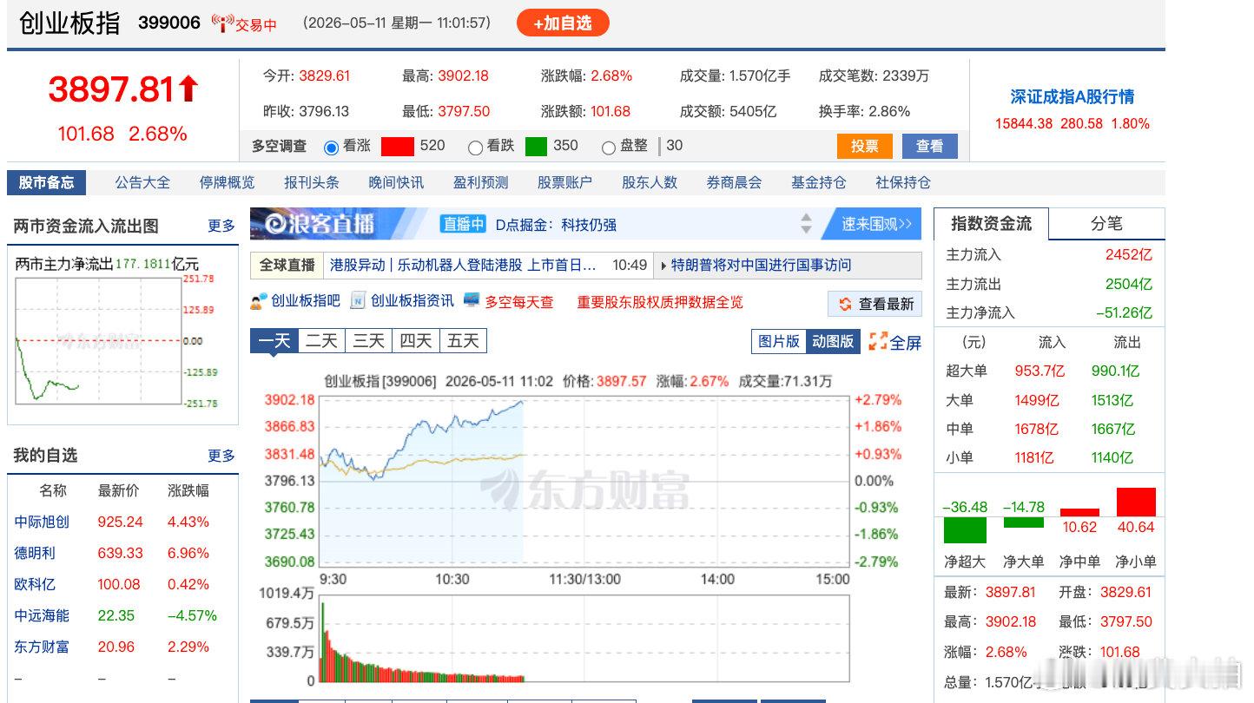The width and height of the screenshot is (1254, 703).
Task: Click the 全屏 fullscreen expand icon
Action: tap(878, 342)
